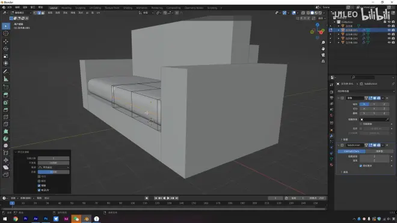Select the Annotate pencil tool

(x=6, y=72)
